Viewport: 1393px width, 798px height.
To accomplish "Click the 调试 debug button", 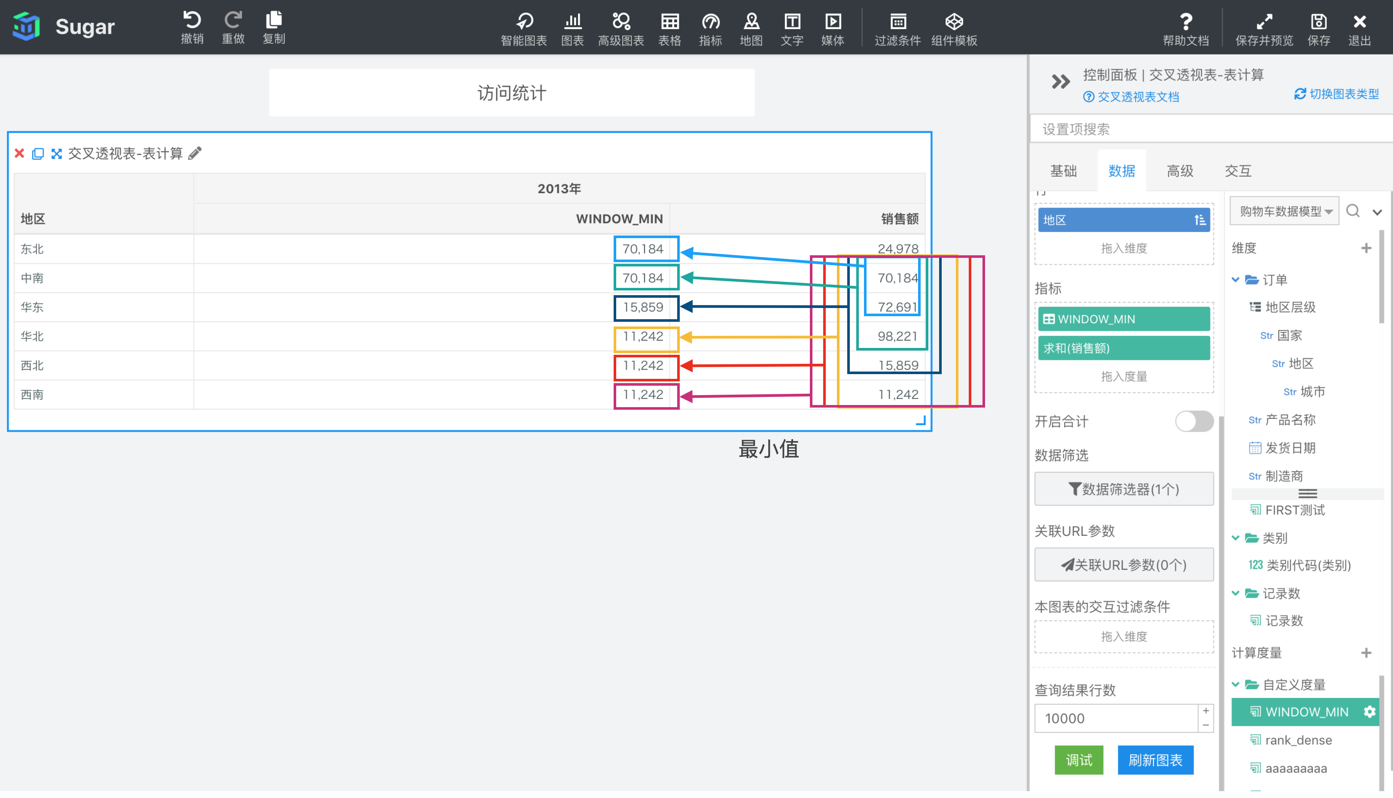I will [x=1079, y=760].
